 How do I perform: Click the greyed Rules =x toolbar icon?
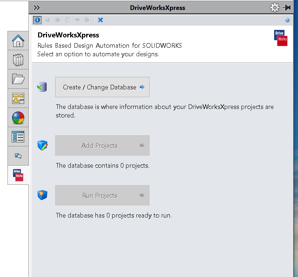pos(77,20)
